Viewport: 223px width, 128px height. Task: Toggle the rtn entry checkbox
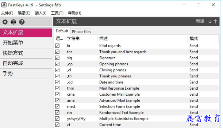pyautogui.click(x=57, y=112)
